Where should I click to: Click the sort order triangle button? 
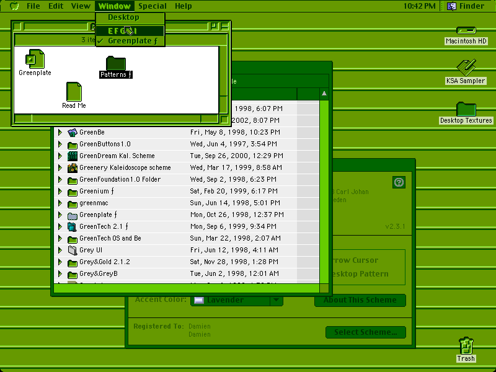click(x=324, y=94)
